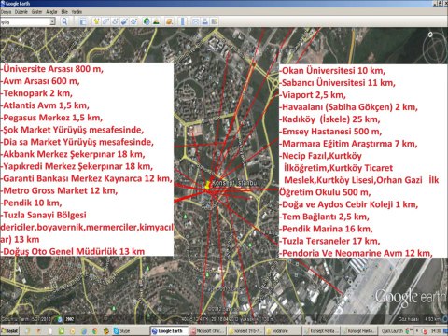The height and width of the screenshot is (336, 448).
Task: Click the Atlantis Avm 1,5 km text
Action: (46, 105)
